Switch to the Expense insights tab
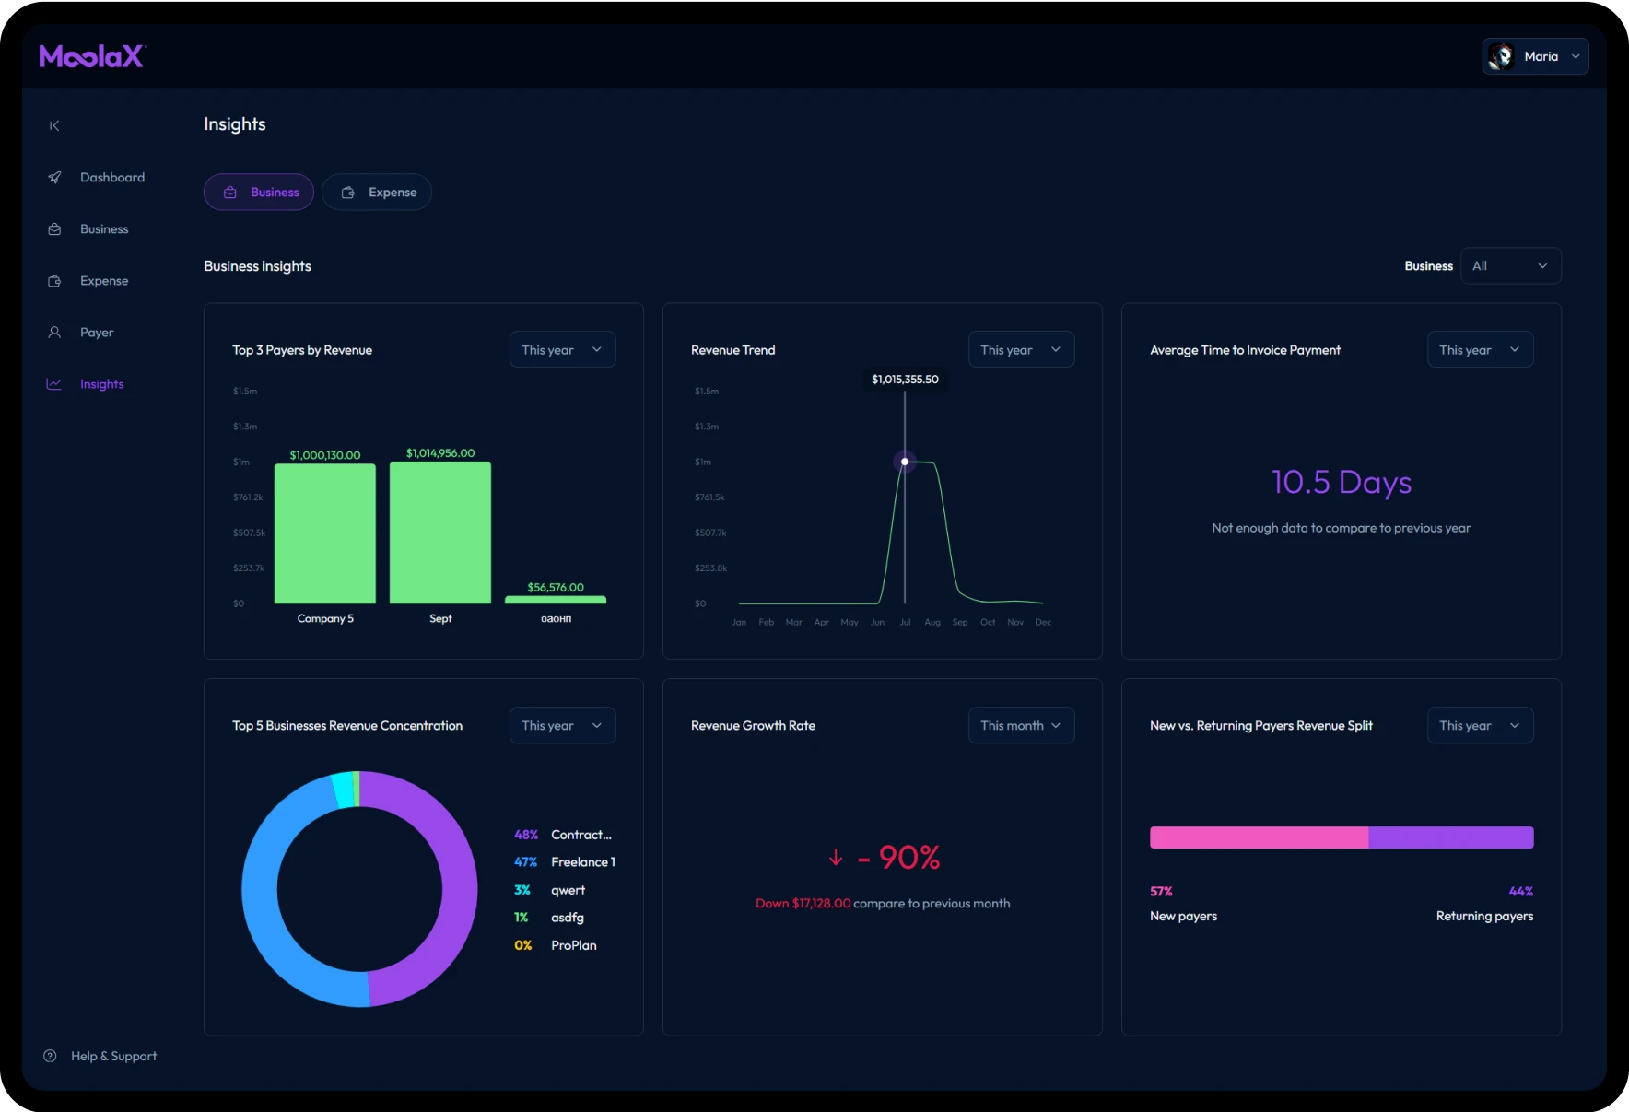The image size is (1629, 1112). tap(377, 193)
